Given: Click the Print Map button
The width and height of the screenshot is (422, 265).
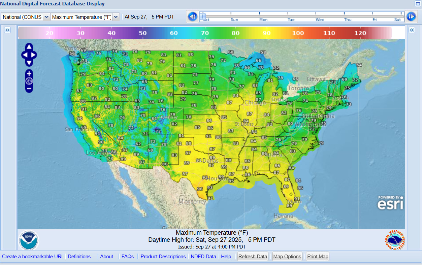Looking at the screenshot, I should (x=317, y=257).
